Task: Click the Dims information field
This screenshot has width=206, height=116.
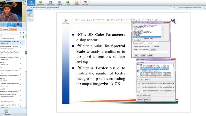Action: (155, 95)
